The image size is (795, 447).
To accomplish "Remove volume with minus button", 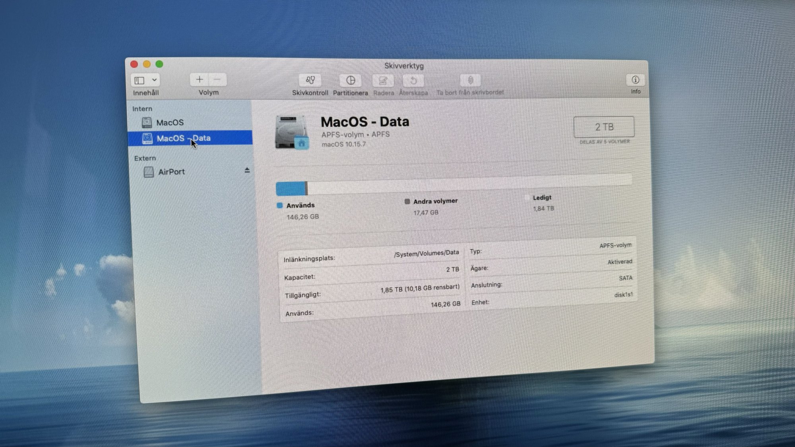I will click(x=217, y=80).
